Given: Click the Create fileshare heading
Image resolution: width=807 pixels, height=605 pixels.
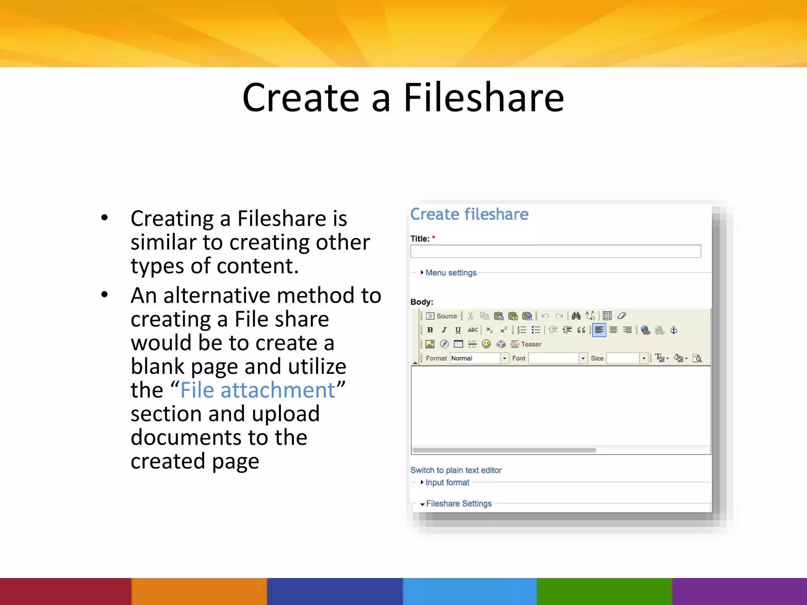Looking at the screenshot, I should point(469,214).
